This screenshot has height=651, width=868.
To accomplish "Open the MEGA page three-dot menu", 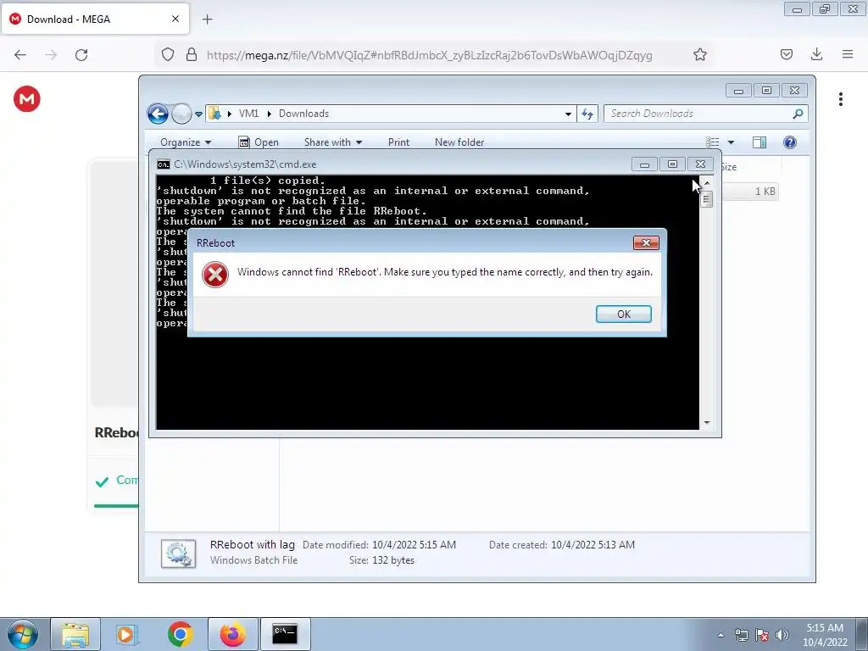I will [840, 99].
